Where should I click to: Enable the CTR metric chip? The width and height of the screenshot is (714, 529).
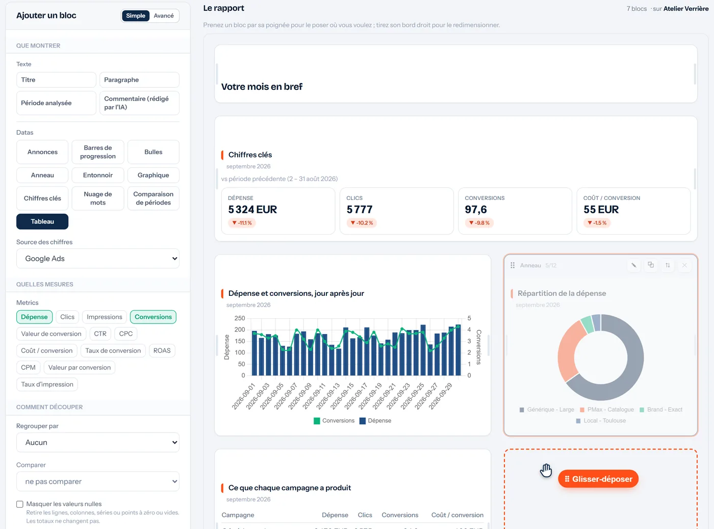pos(100,334)
